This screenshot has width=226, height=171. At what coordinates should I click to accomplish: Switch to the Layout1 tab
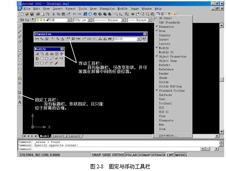coord(59,136)
